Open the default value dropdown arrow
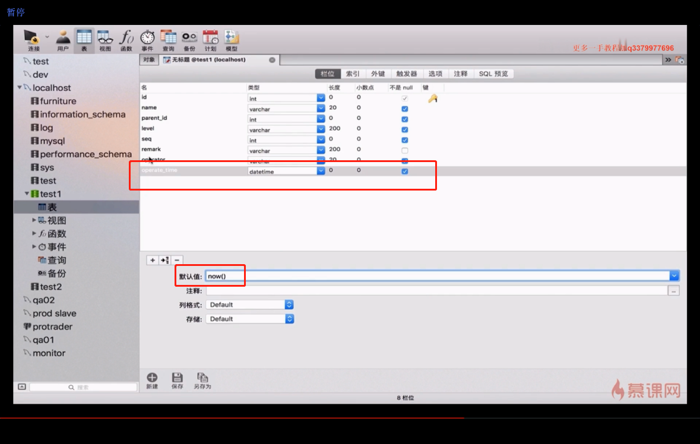 point(674,276)
